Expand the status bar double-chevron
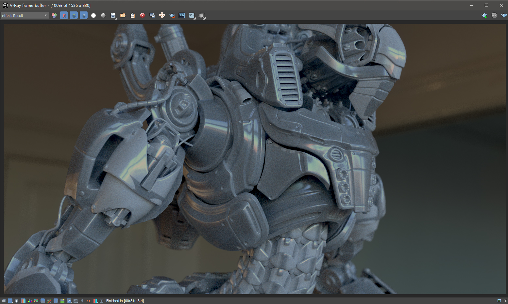 pyautogui.click(x=505, y=301)
